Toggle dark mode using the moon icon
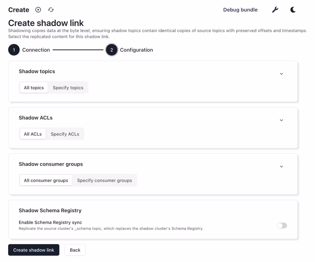Screen dimensions: 315x262 (x=293, y=10)
